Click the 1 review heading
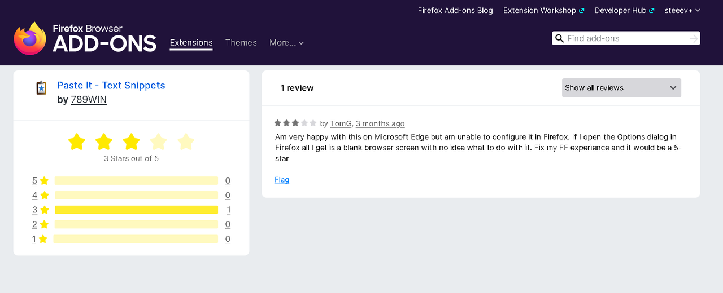The width and height of the screenshot is (723, 293). click(x=297, y=88)
